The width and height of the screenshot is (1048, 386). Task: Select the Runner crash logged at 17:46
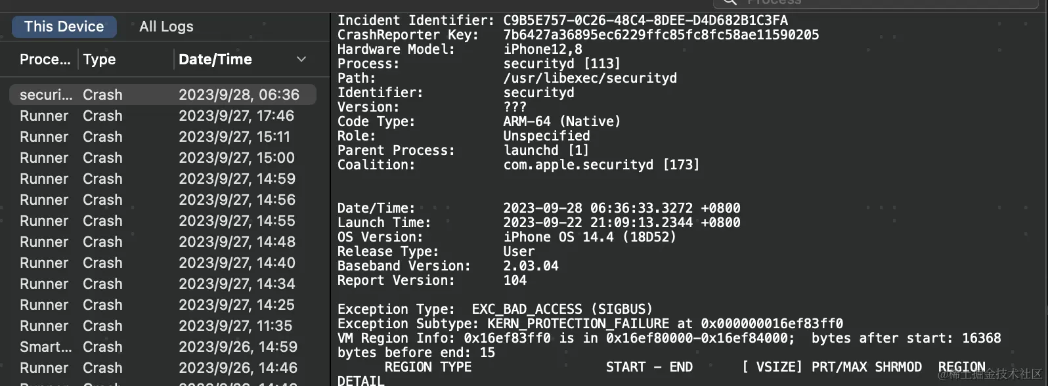click(162, 116)
